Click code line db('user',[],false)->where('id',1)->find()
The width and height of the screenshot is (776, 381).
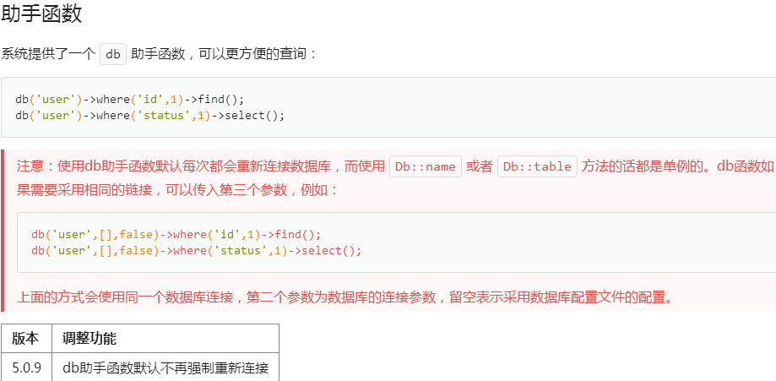[176, 234]
